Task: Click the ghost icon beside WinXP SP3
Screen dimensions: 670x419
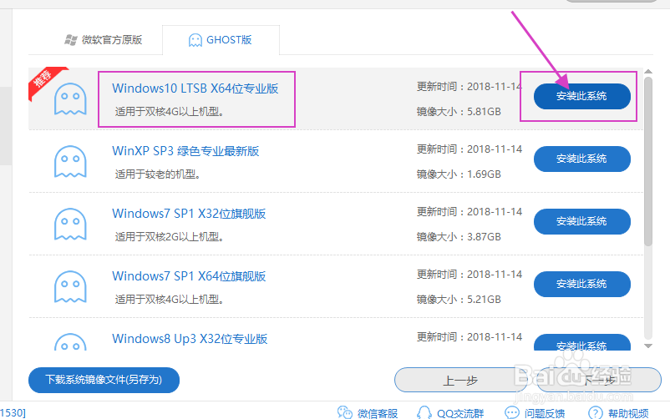Action: 70,161
